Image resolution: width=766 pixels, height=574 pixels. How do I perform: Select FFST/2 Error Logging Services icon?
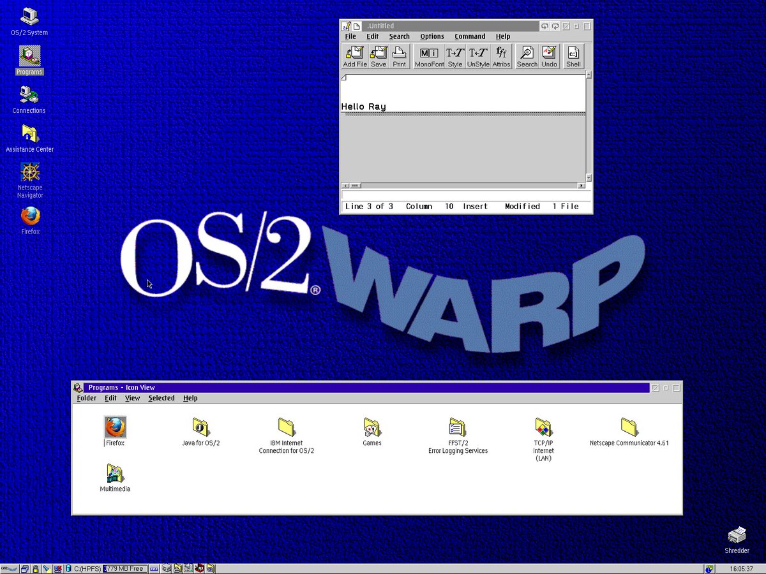pos(458,436)
